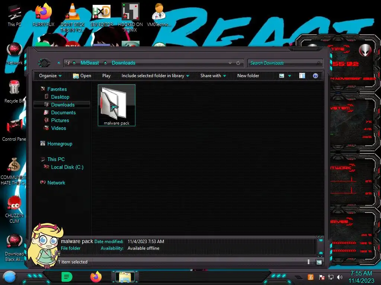Click the volume speaker tray icon
The image size is (381, 285).
340,277
